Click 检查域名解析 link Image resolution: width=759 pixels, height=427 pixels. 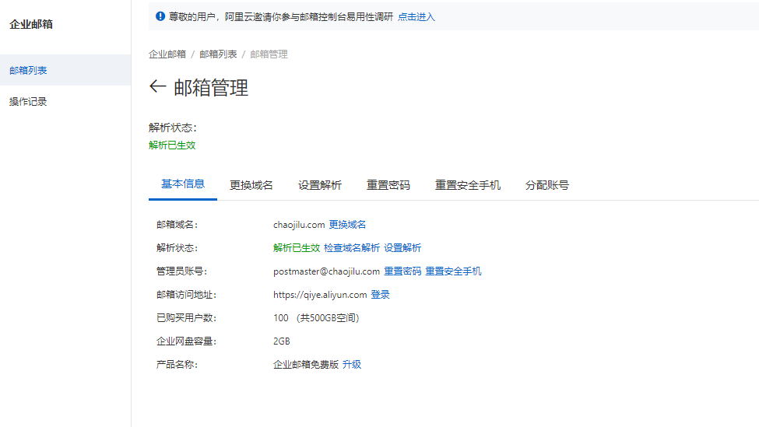352,247
